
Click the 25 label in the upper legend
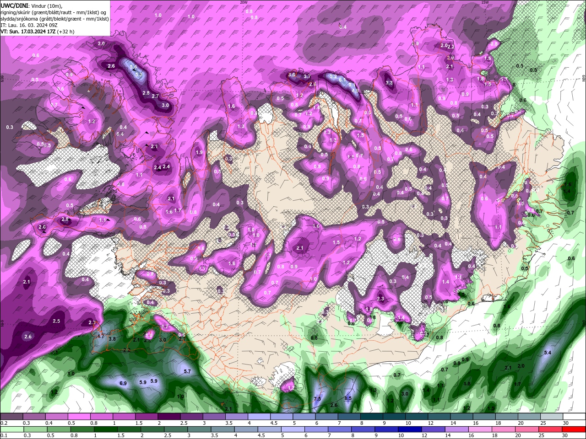(543, 423)
